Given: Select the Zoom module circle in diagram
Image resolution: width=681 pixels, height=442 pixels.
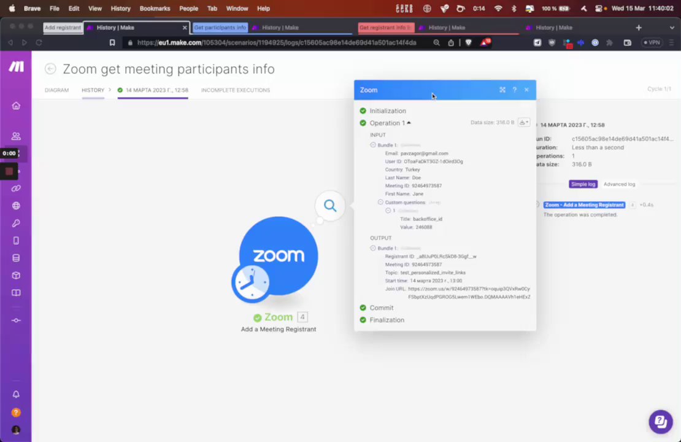Looking at the screenshot, I should [279, 255].
